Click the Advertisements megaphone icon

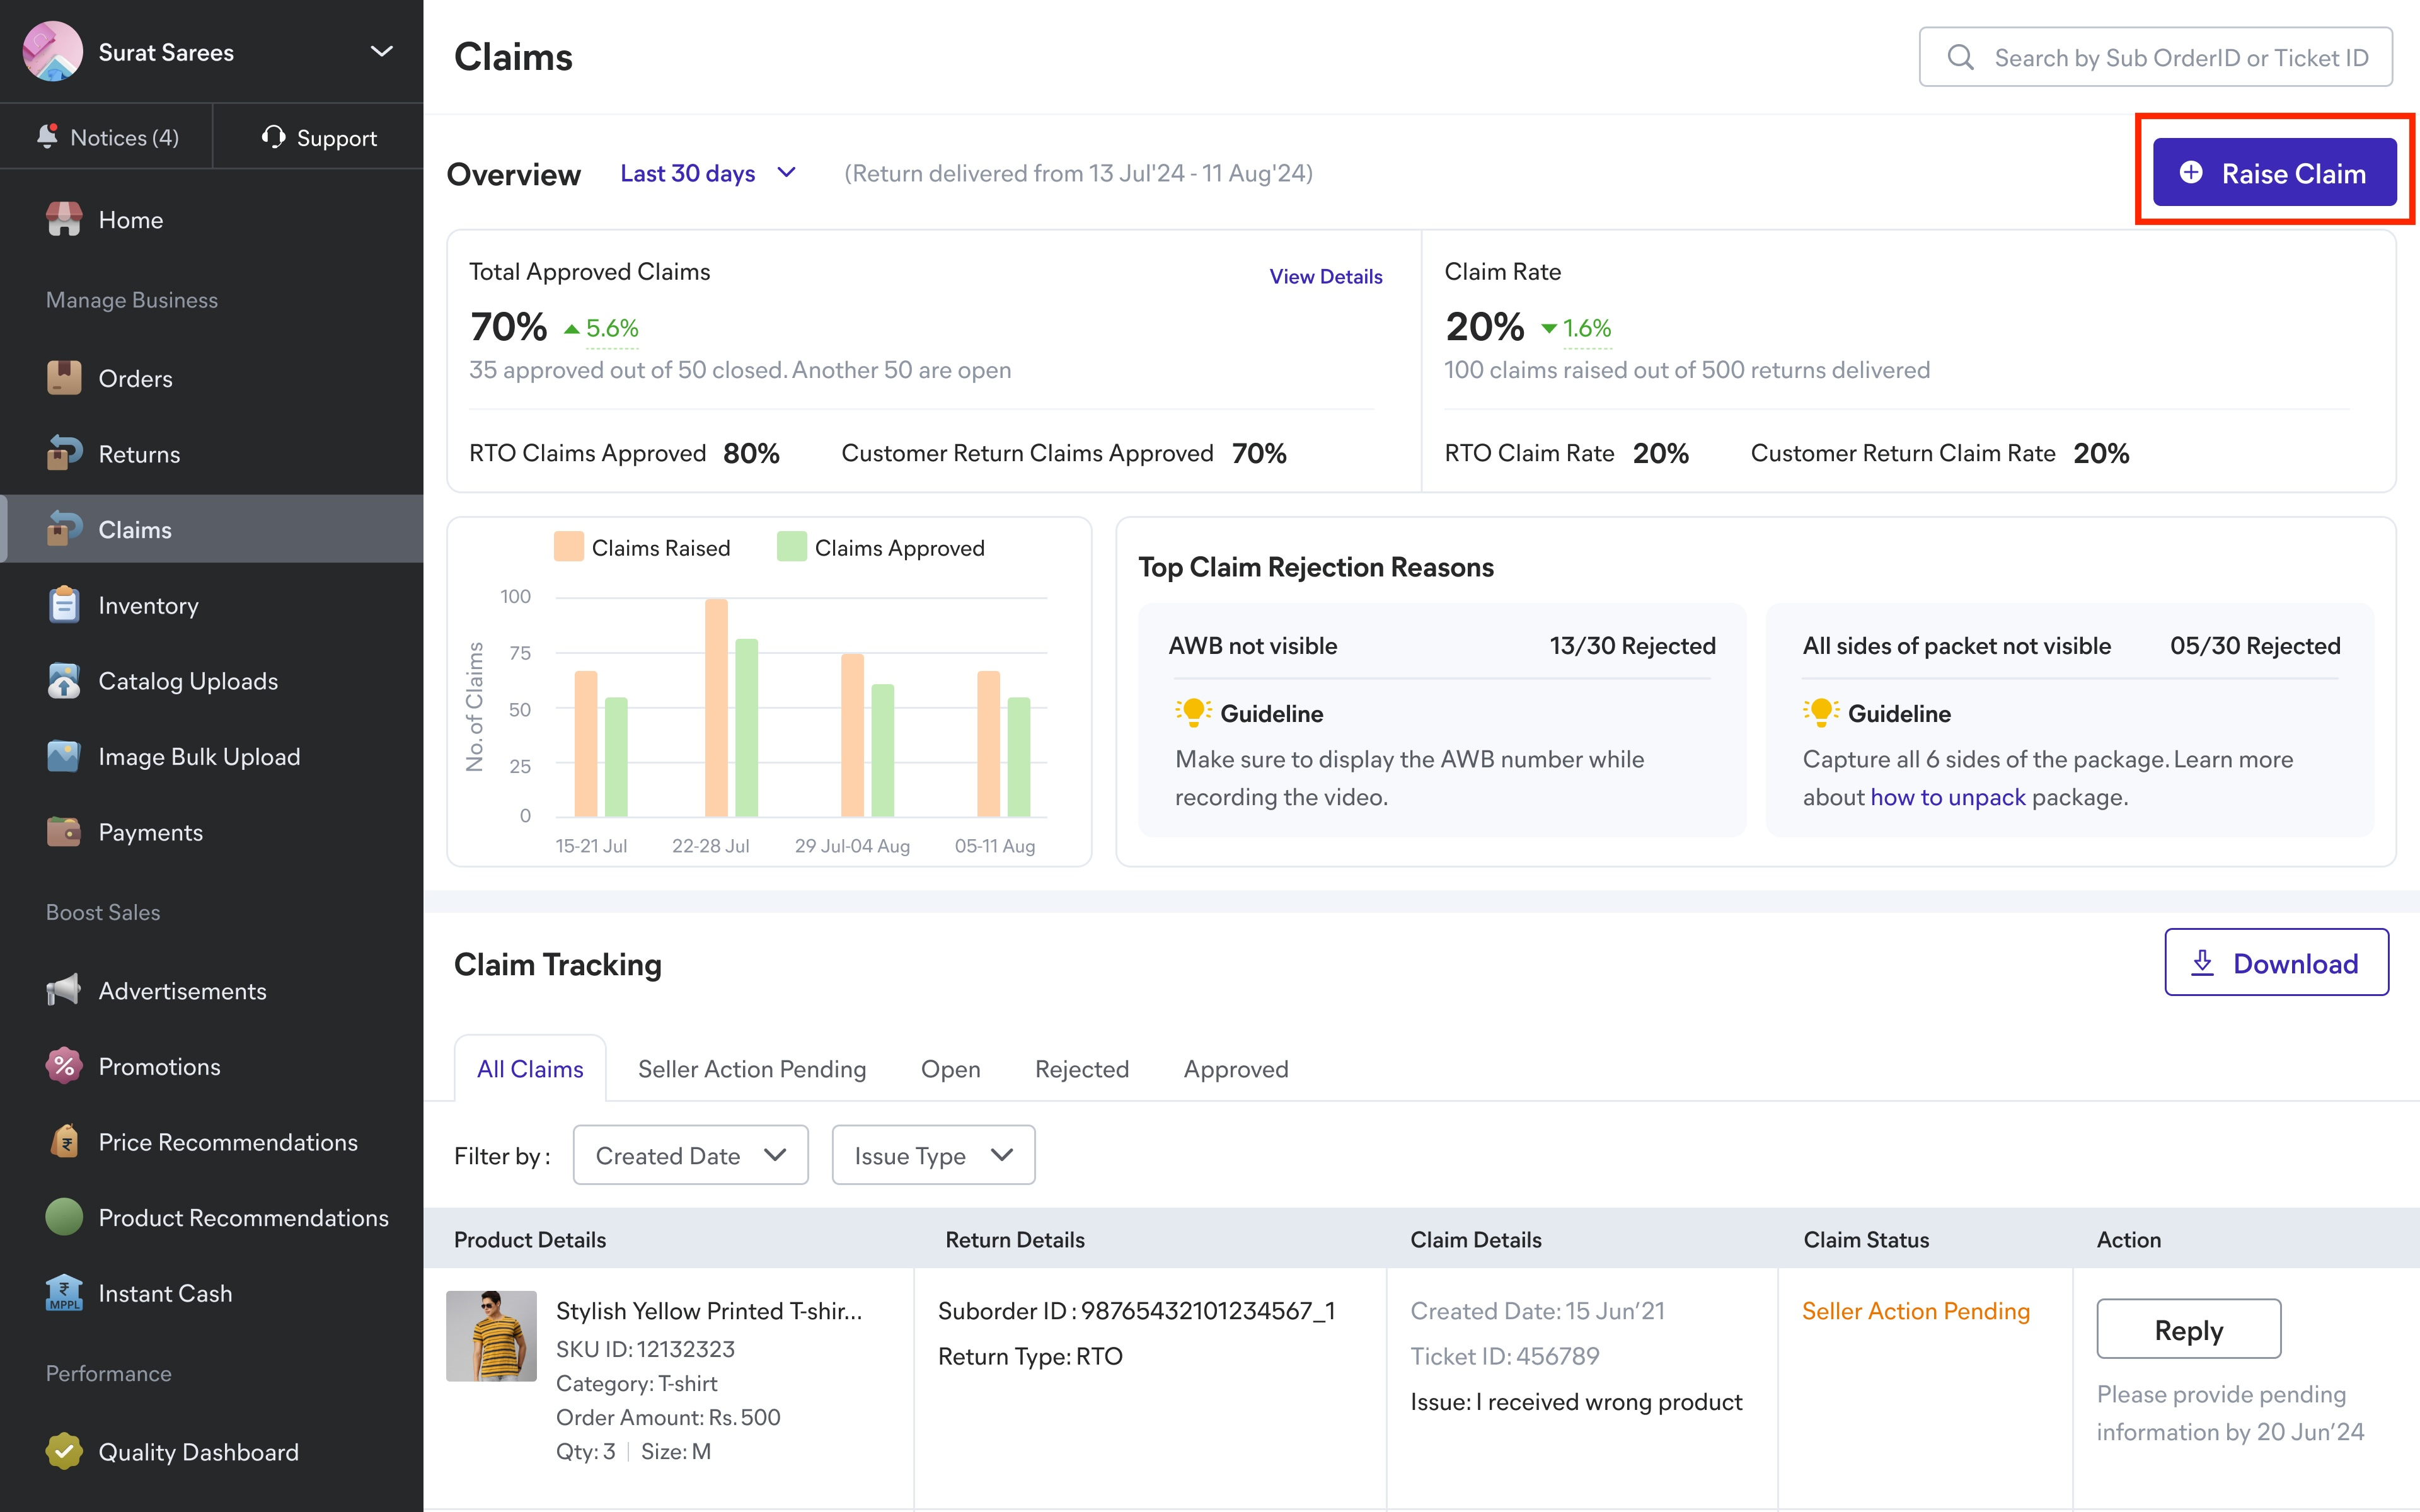tap(64, 991)
